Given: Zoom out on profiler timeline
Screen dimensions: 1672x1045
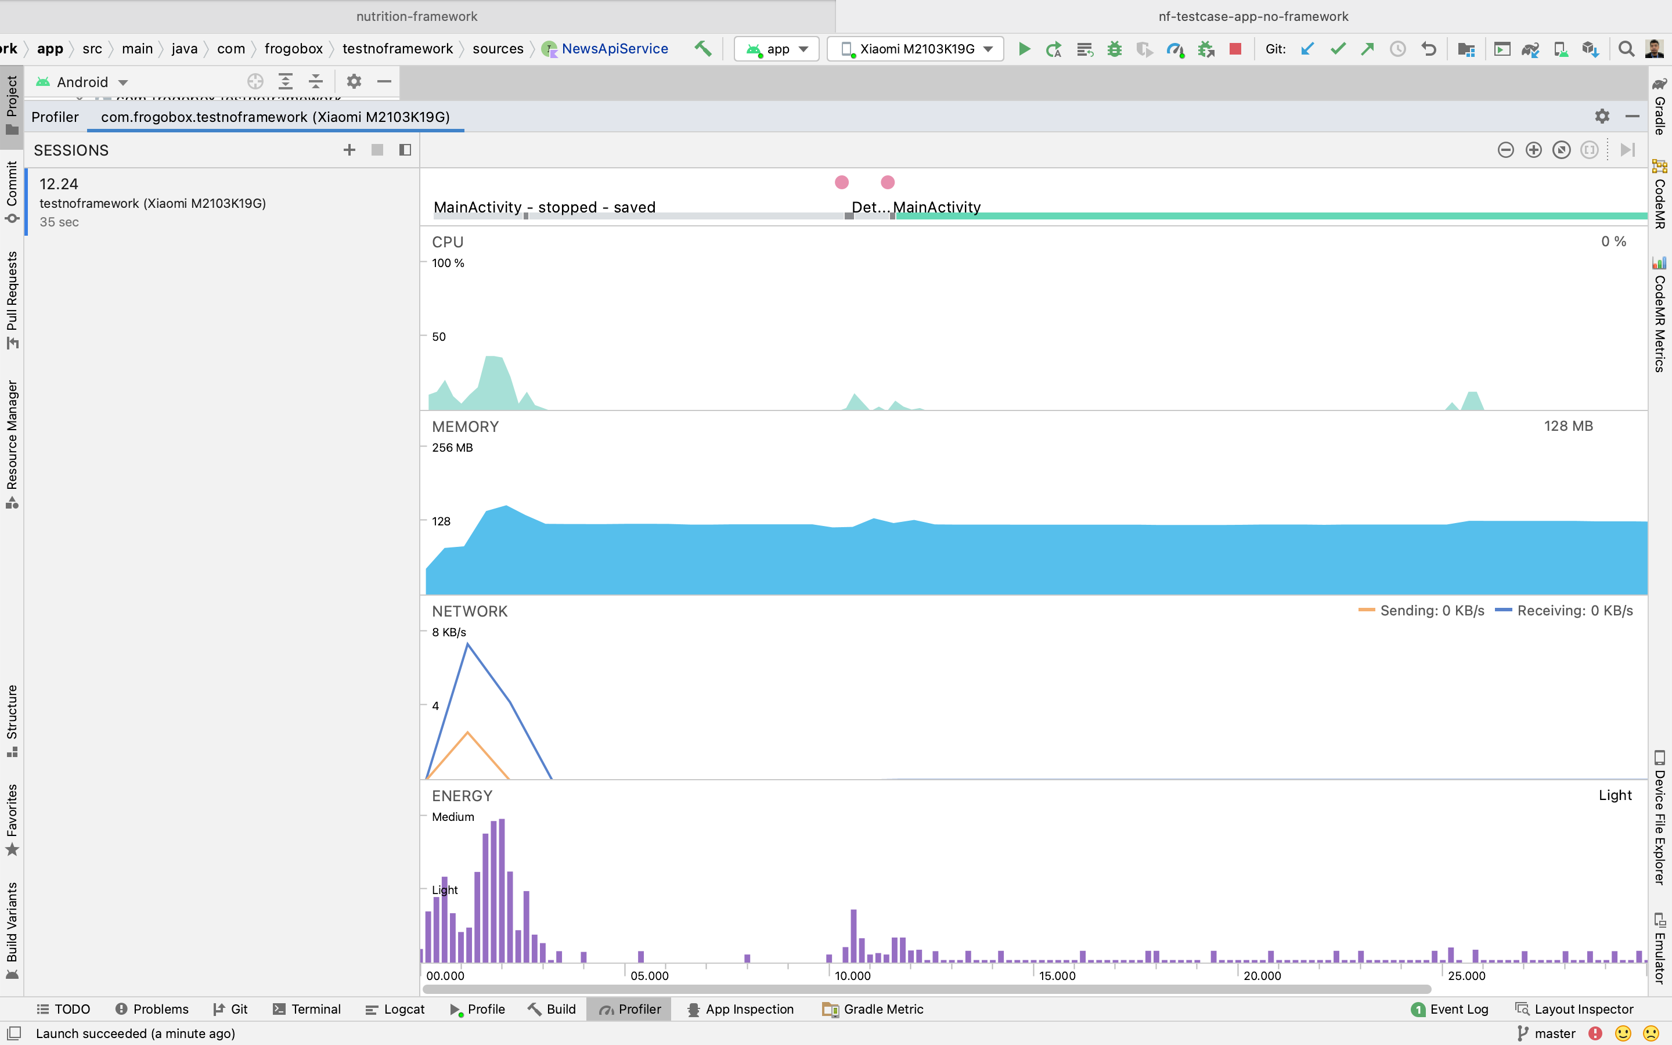Looking at the screenshot, I should (1505, 150).
